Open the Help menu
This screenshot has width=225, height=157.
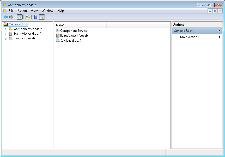[60, 11]
